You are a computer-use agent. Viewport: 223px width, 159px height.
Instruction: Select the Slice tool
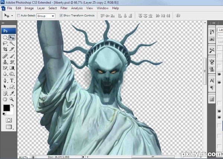[x=12, y=49]
